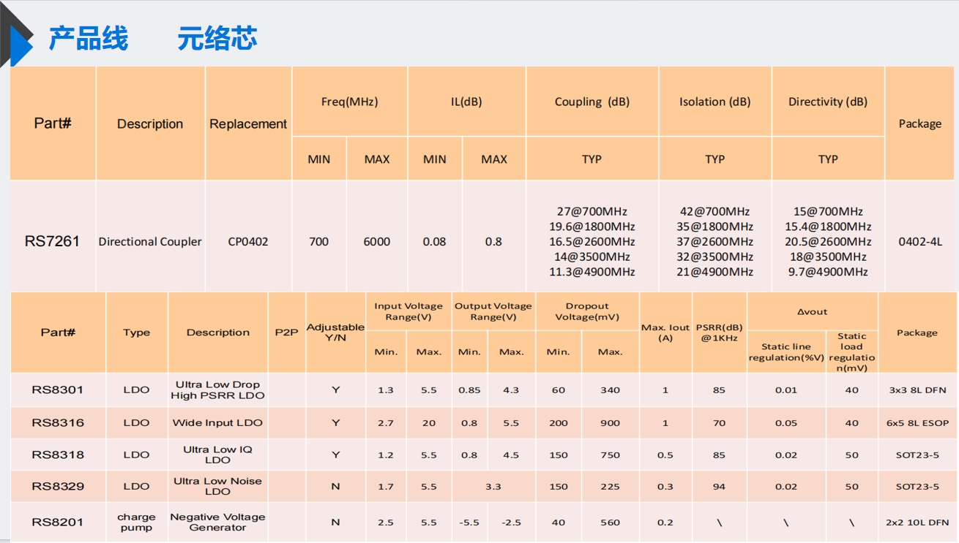Select the 0402-4L package cell
The width and height of the screenshot is (959, 543).
[920, 242]
